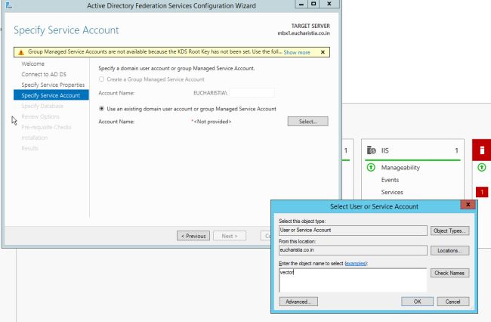Go to Specify Service Properties step

53,85
